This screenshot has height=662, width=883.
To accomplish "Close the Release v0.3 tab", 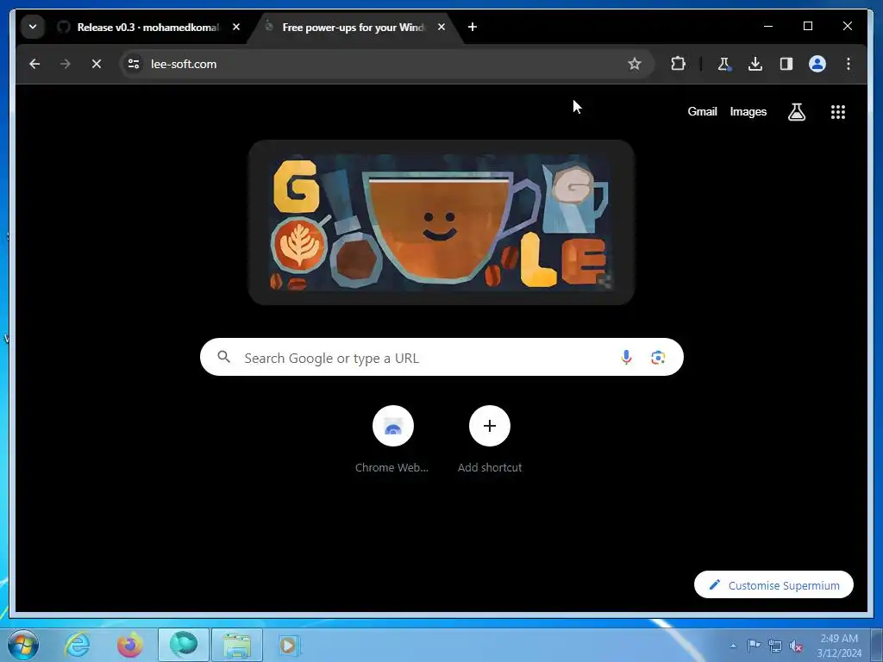I will coord(236,27).
